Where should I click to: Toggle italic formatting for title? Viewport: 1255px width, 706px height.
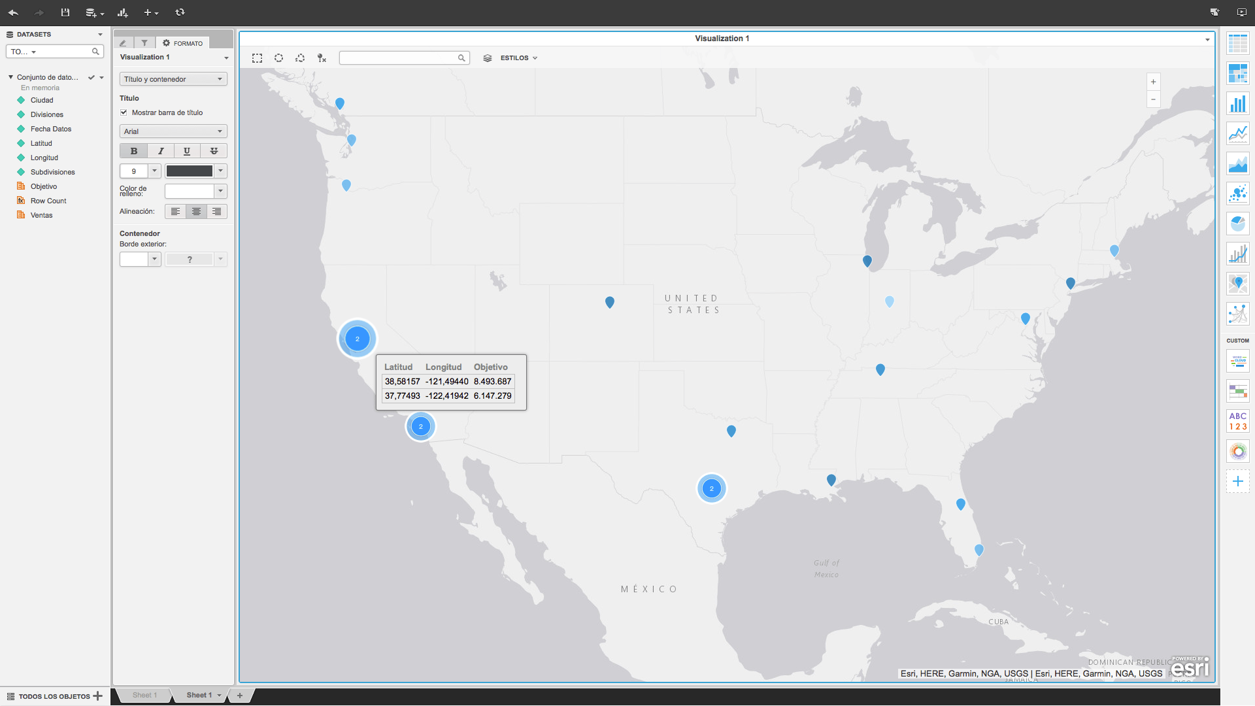coord(160,151)
